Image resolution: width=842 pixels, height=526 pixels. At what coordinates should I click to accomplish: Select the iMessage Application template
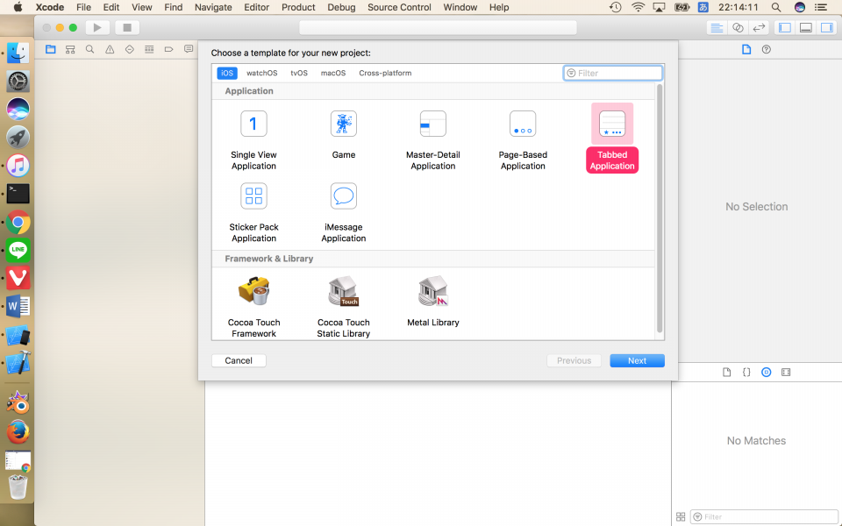[344, 212]
